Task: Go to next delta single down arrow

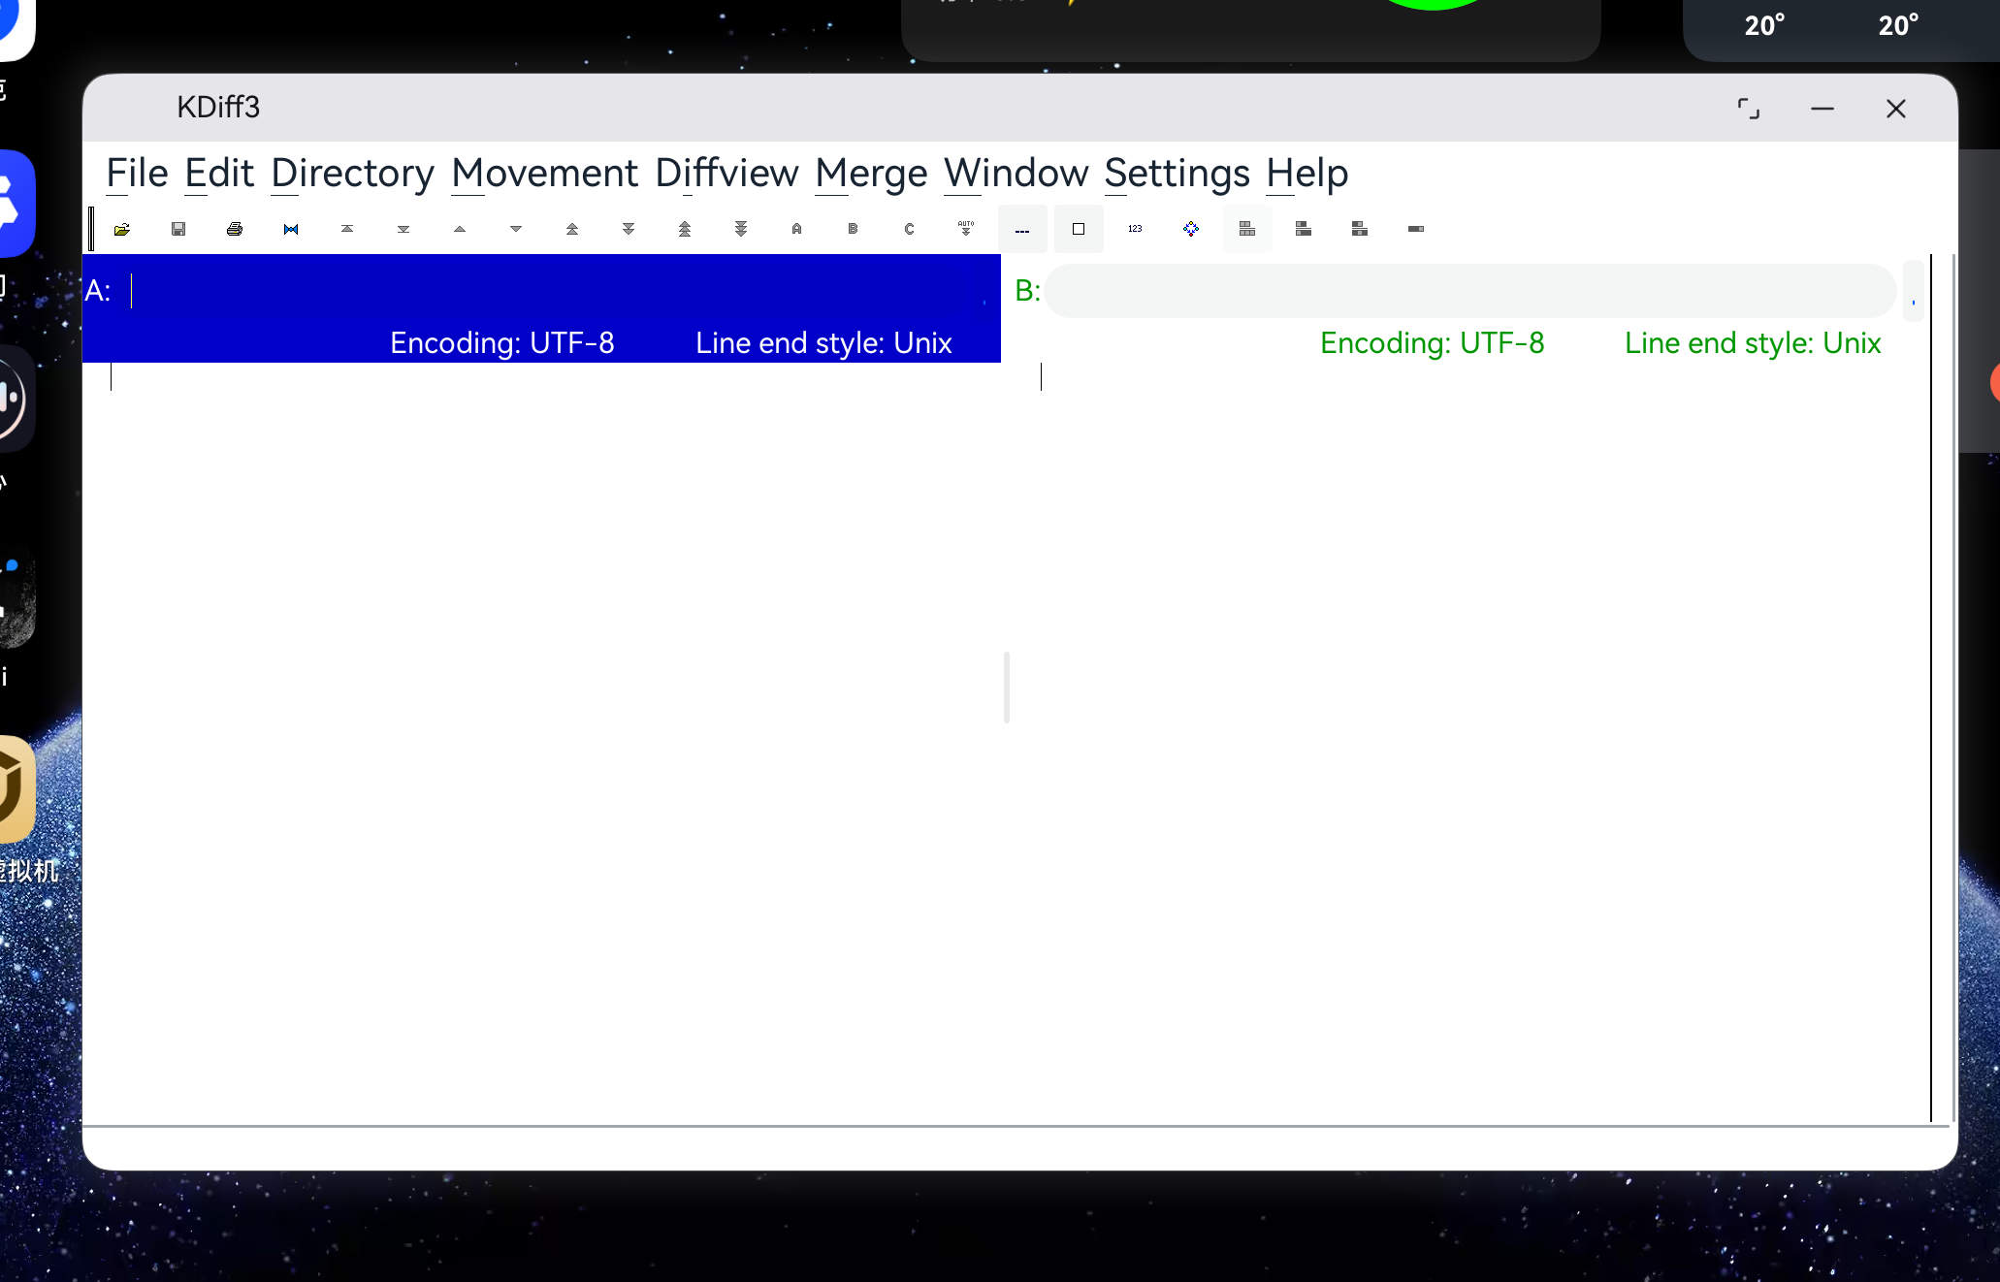Action: tap(516, 229)
